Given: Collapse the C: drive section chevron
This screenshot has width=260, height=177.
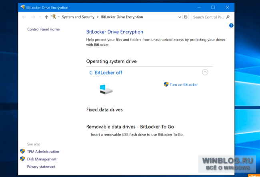Looking at the screenshot, I should tap(205, 72).
